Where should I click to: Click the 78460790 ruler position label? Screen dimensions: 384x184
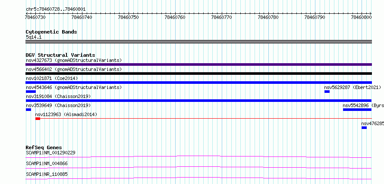tap(315, 17)
